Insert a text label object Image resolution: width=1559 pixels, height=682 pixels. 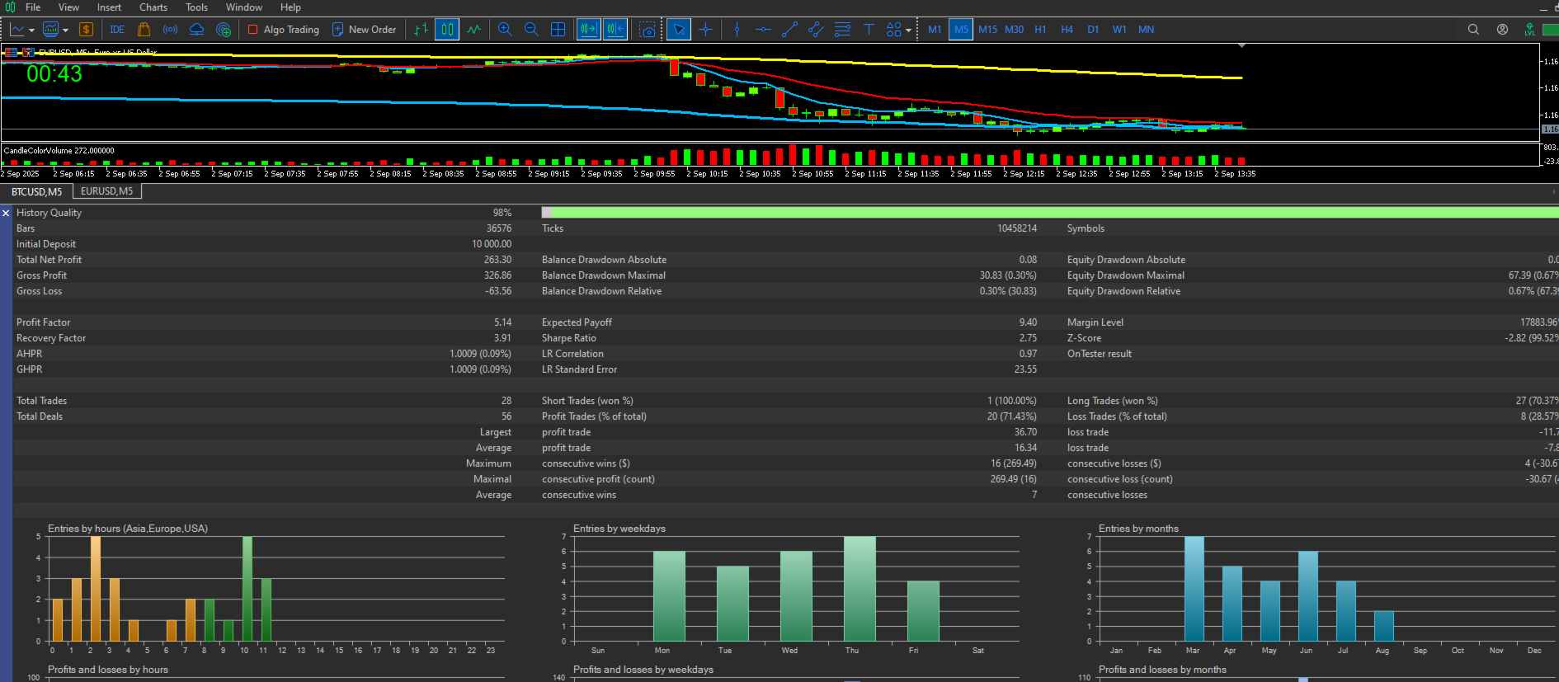pos(869,30)
